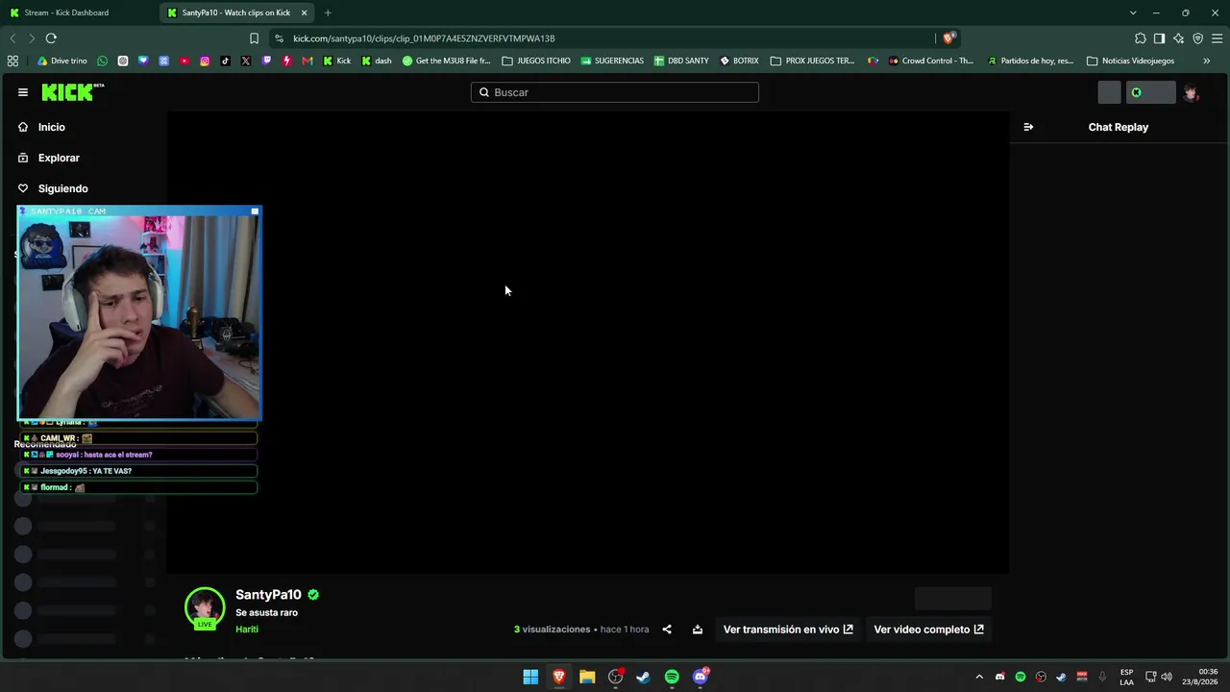Collapse the Chat Replay panel
The image size is (1230, 692).
(1028, 127)
